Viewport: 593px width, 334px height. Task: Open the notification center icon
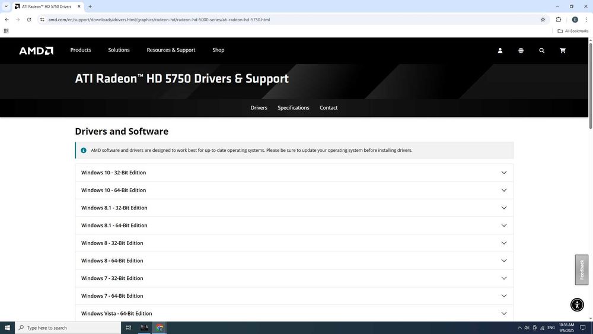(583, 327)
